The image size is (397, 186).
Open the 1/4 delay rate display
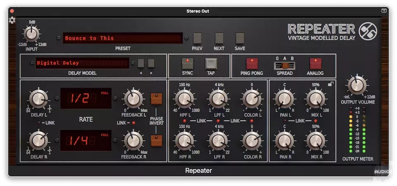coord(86,141)
